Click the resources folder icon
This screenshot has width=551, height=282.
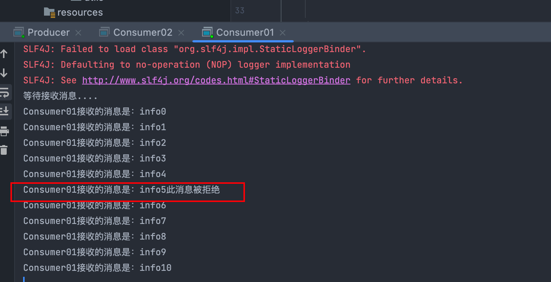point(49,12)
